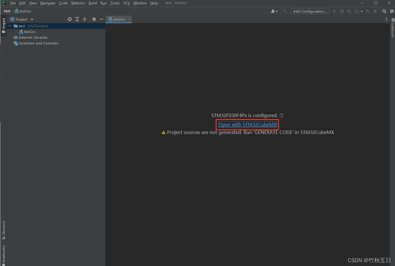Toggle the Structure tool window tab
395x266 pixels.
click(3, 230)
